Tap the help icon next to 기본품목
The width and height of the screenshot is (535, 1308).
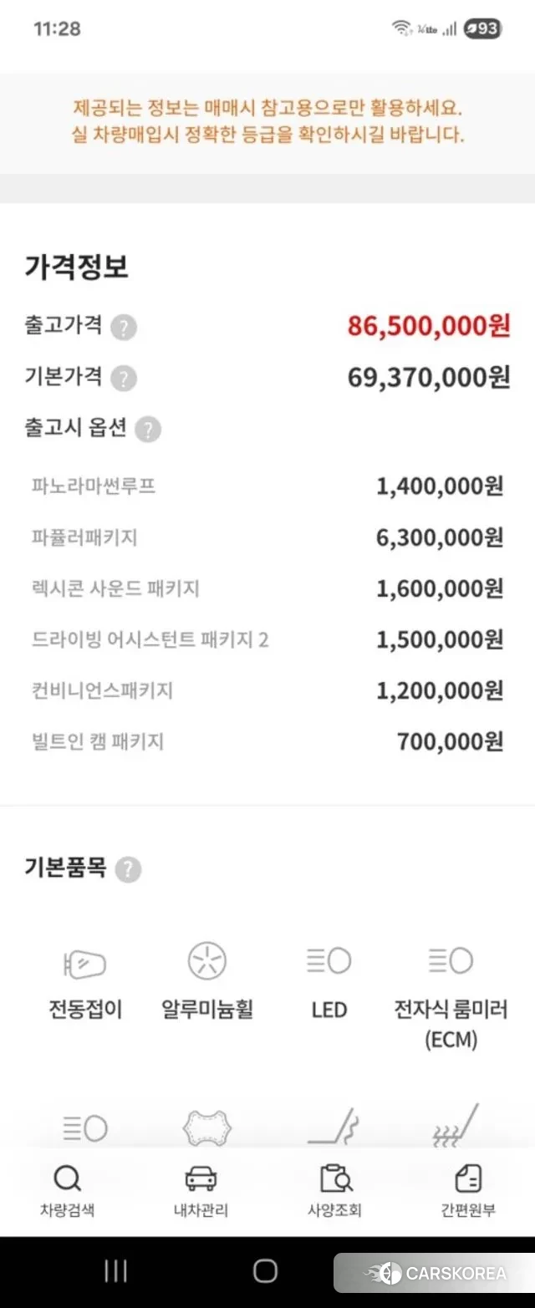[128, 869]
